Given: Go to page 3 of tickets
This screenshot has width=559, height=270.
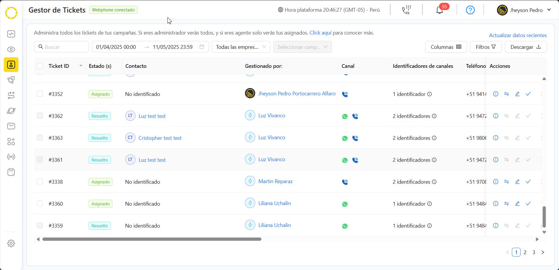Looking at the screenshot, I should [x=534, y=252].
